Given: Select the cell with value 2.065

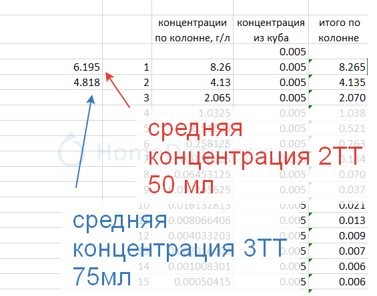Looking at the screenshot, I should (x=192, y=97).
